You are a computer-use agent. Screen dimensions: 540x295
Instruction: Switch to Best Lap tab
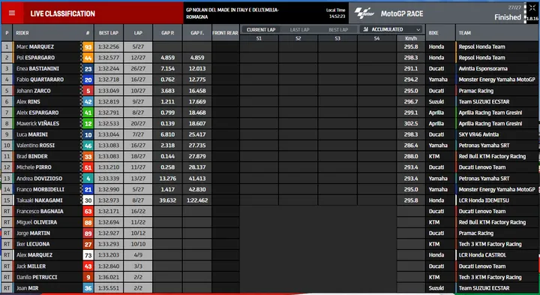click(338, 29)
